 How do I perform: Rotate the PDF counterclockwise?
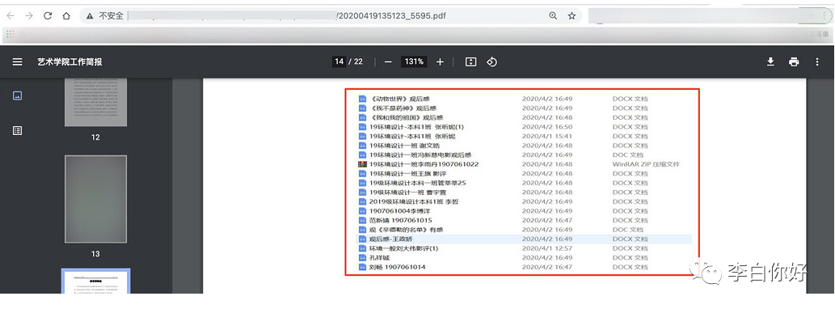[491, 61]
